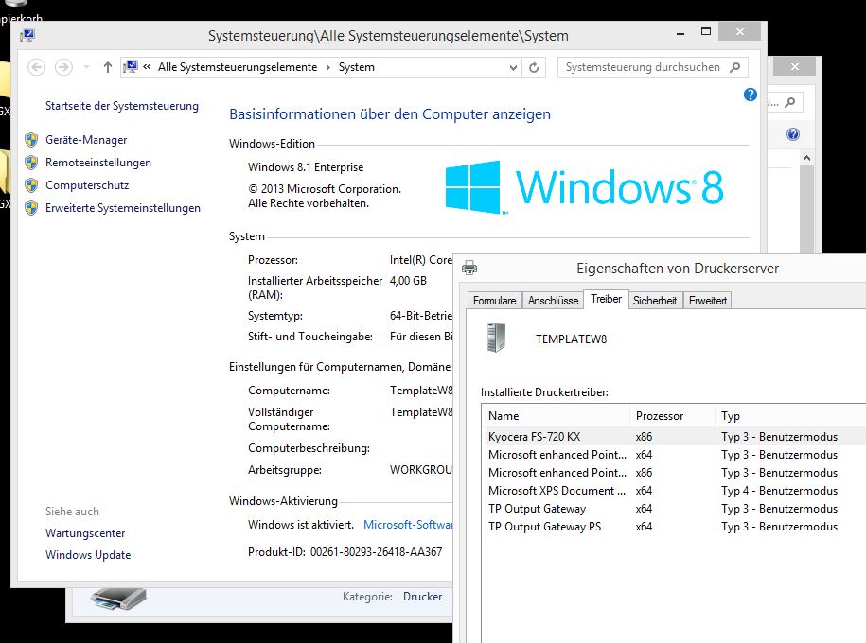Click the Back arrow in System window

click(x=37, y=67)
